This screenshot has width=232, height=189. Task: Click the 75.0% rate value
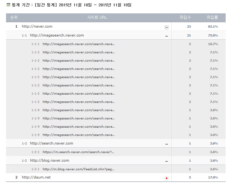(x=213, y=36)
